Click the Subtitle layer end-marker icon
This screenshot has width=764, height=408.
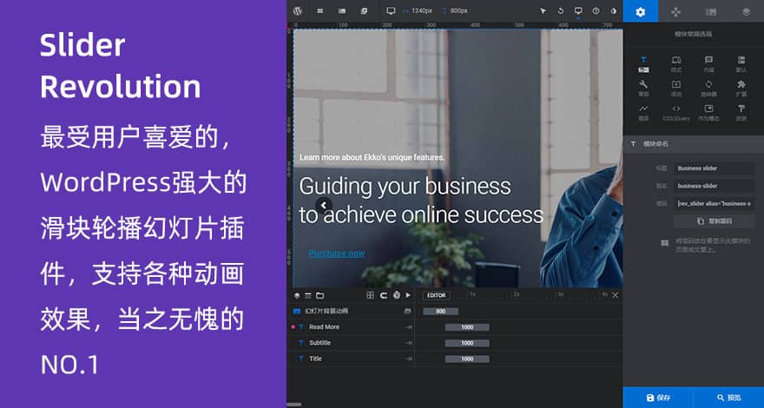click(x=409, y=343)
